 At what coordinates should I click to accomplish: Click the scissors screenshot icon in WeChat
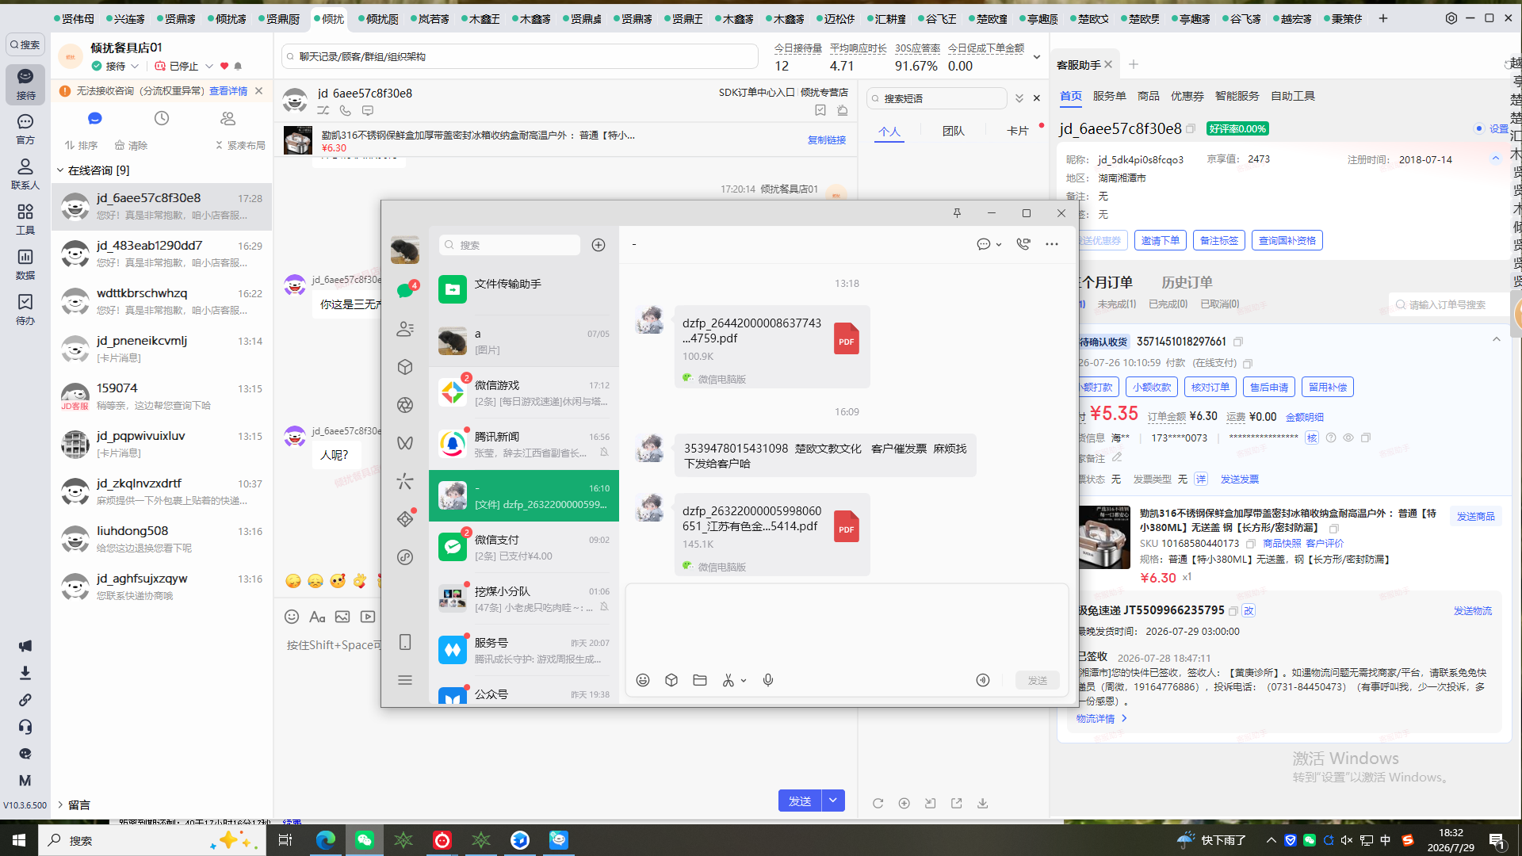728,680
